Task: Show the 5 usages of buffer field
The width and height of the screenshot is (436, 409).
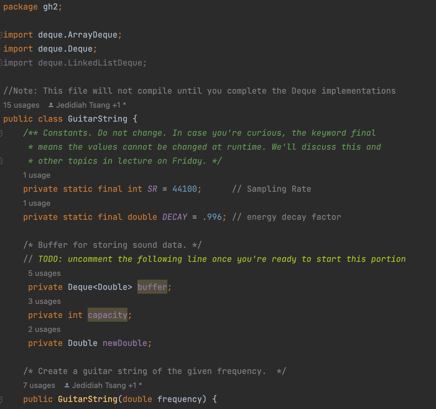Action: point(44,273)
